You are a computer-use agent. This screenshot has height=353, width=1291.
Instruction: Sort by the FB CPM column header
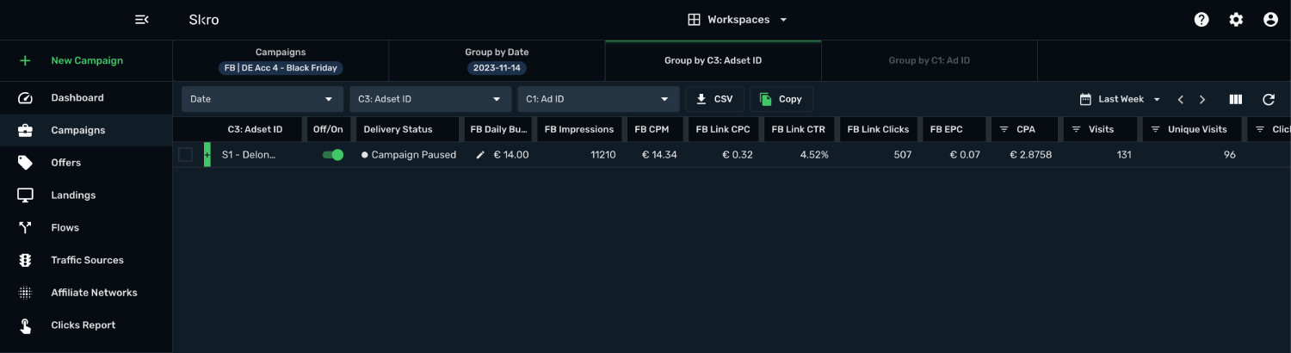652,129
